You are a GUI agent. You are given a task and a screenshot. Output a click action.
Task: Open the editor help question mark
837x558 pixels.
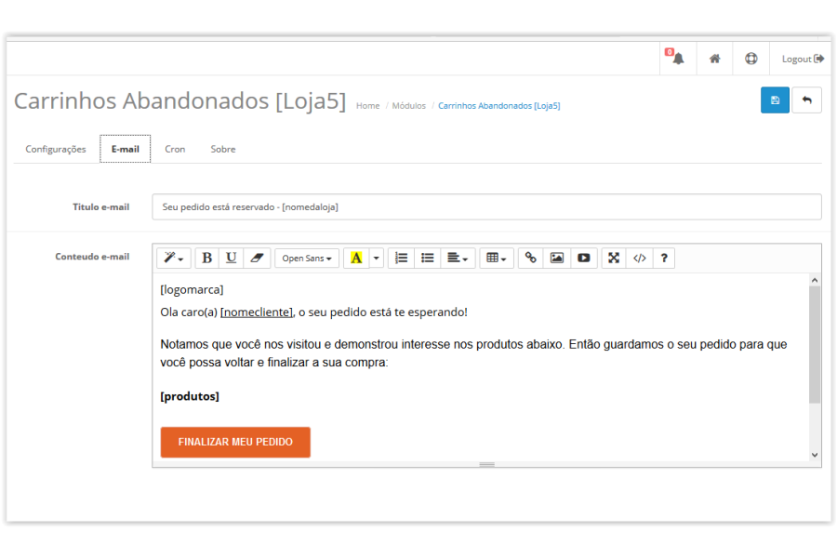click(664, 258)
